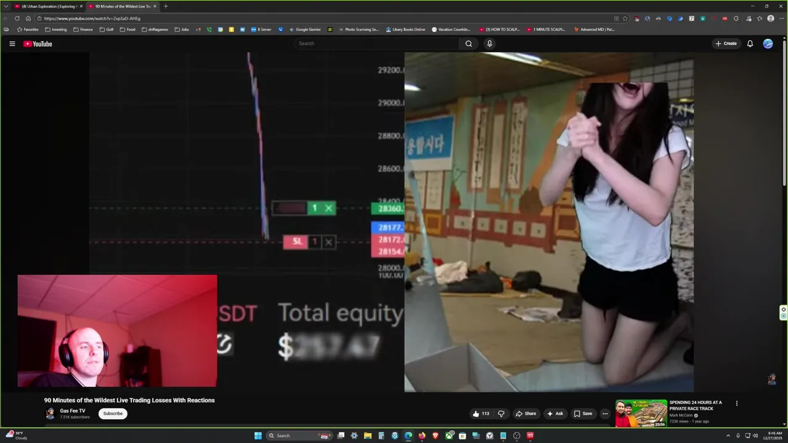Add this page to favorites star
788x443 pixels.
[x=625, y=18]
